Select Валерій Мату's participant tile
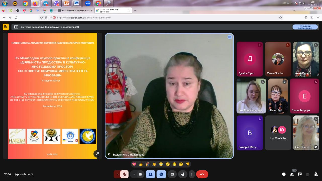The image size is (322, 181). 250,133
